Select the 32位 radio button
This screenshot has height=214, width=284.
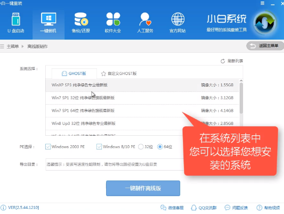point(141,147)
